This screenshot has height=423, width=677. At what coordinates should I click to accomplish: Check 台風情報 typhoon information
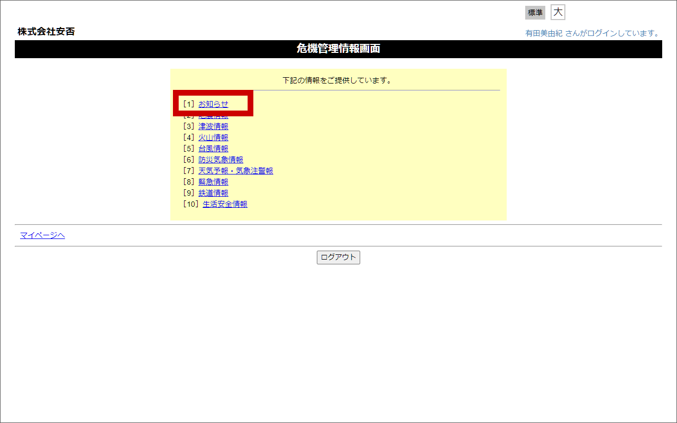213,148
